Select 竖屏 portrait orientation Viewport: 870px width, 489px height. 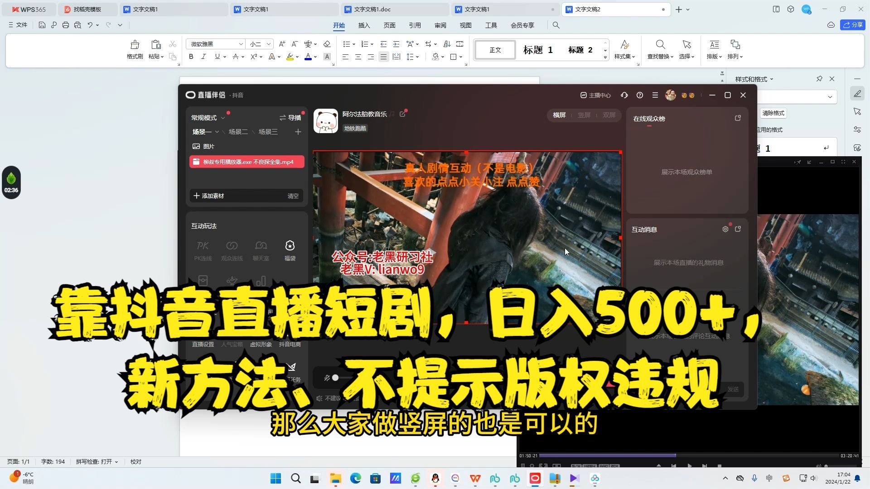(x=584, y=115)
